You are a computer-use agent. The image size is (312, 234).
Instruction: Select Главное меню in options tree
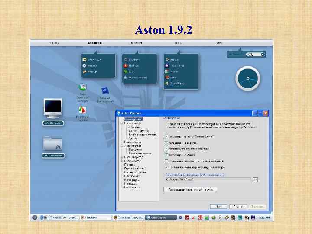[x=133, y=142]
